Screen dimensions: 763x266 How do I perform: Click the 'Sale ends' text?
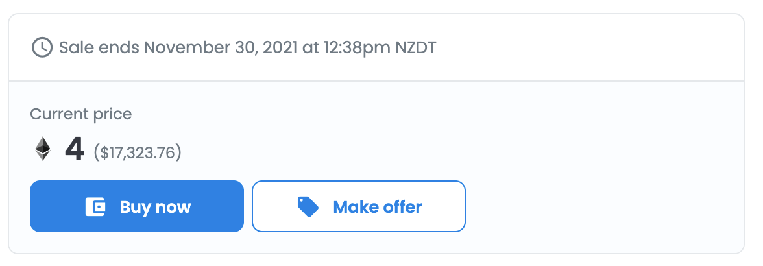(x=99, y=47)
